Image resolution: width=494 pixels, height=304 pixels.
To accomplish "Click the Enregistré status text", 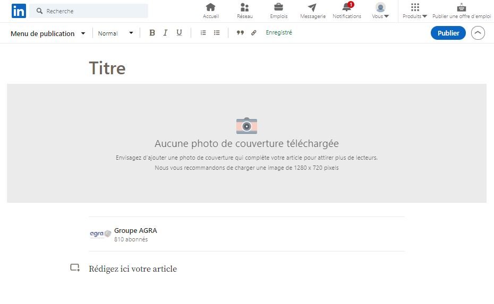I will tap(279, 32).
